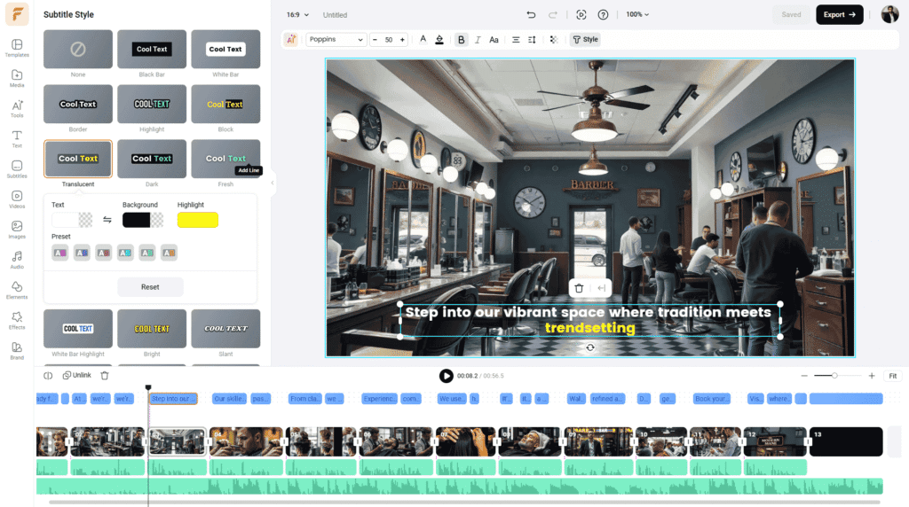909x507 pixels.
Task: Open the Subtitles sidebar panel
Action: coord(17,169)
